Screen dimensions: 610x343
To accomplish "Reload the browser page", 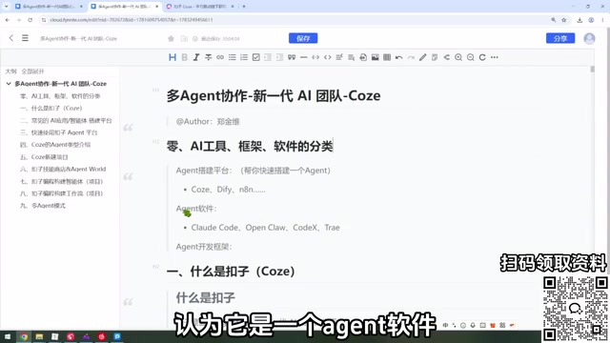I will [30, 20].
